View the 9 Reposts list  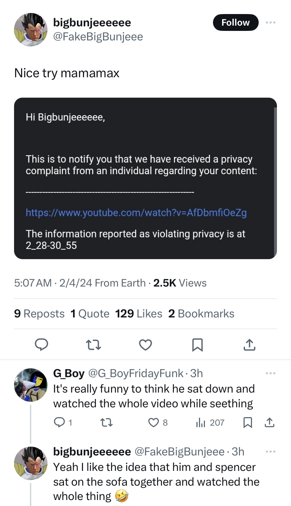pos(39,314)
